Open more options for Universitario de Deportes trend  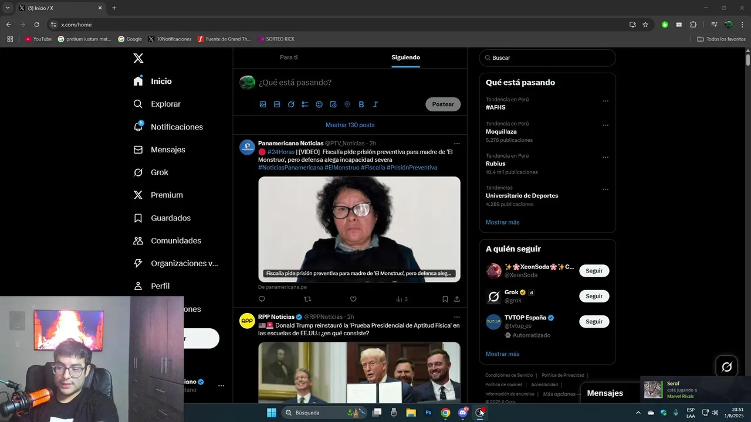tap(605, 189)
